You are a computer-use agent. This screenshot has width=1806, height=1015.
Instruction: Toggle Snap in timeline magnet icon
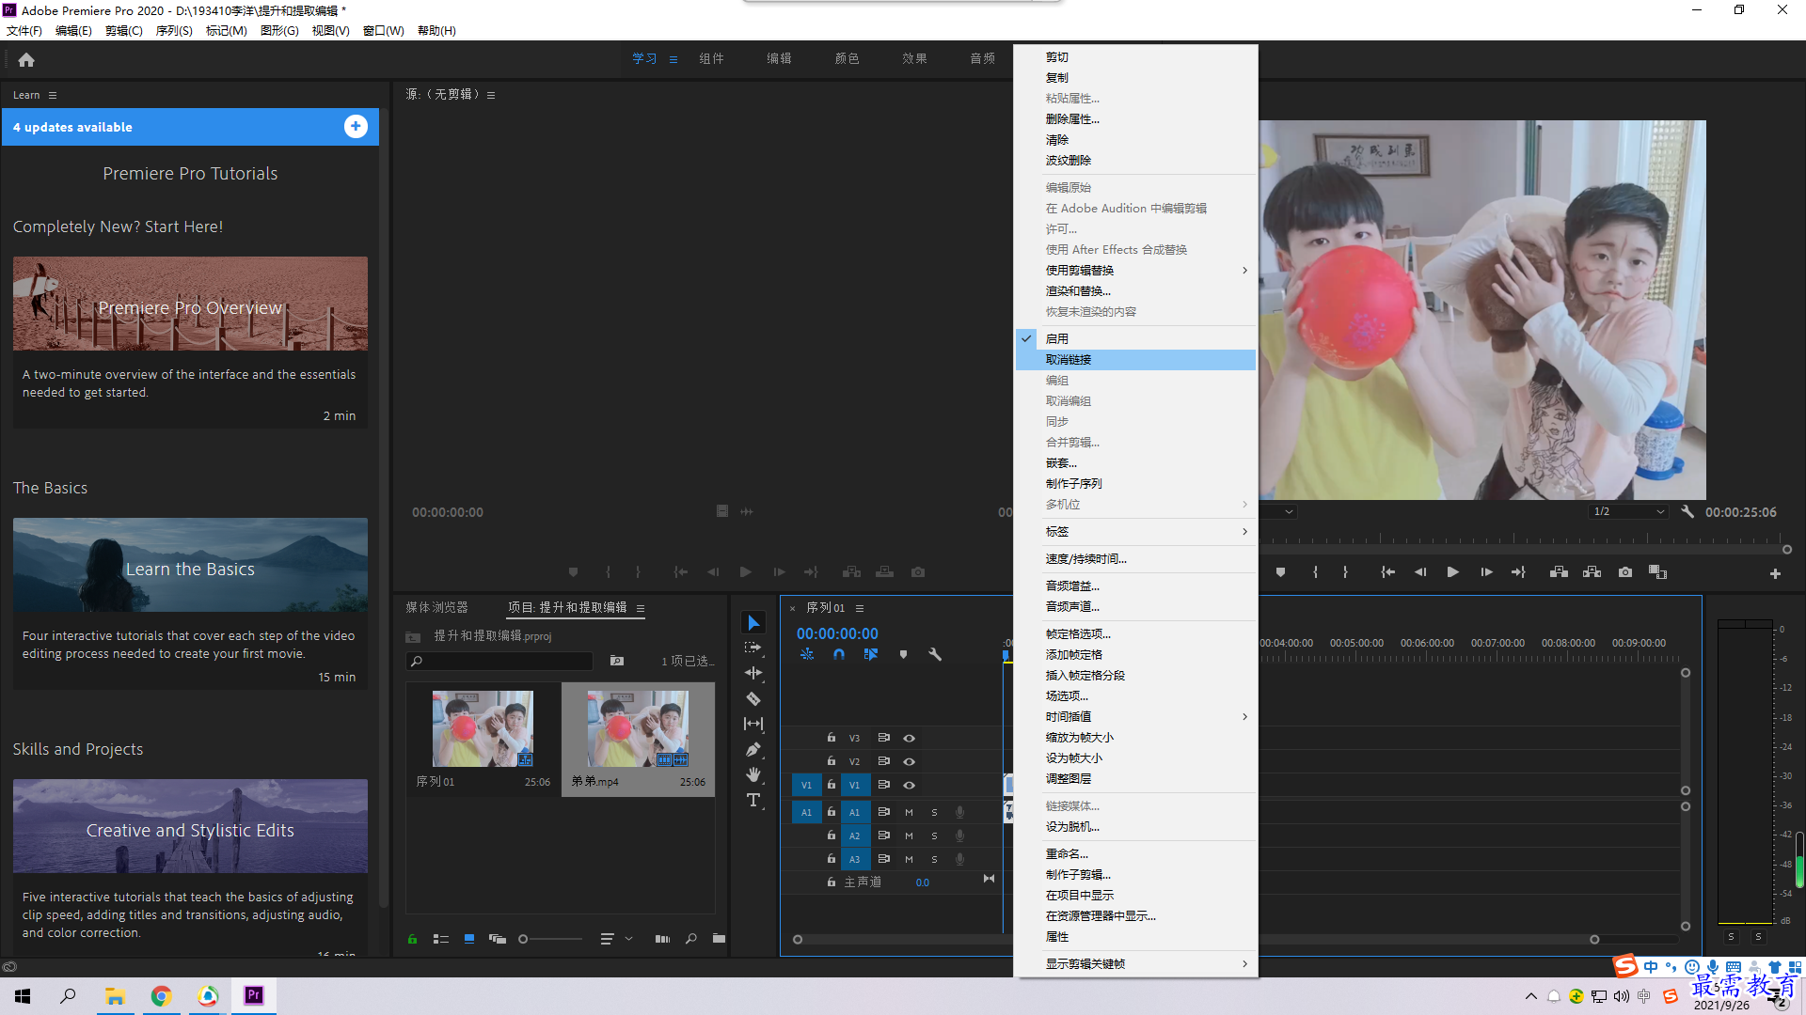(x=839, y=654)
